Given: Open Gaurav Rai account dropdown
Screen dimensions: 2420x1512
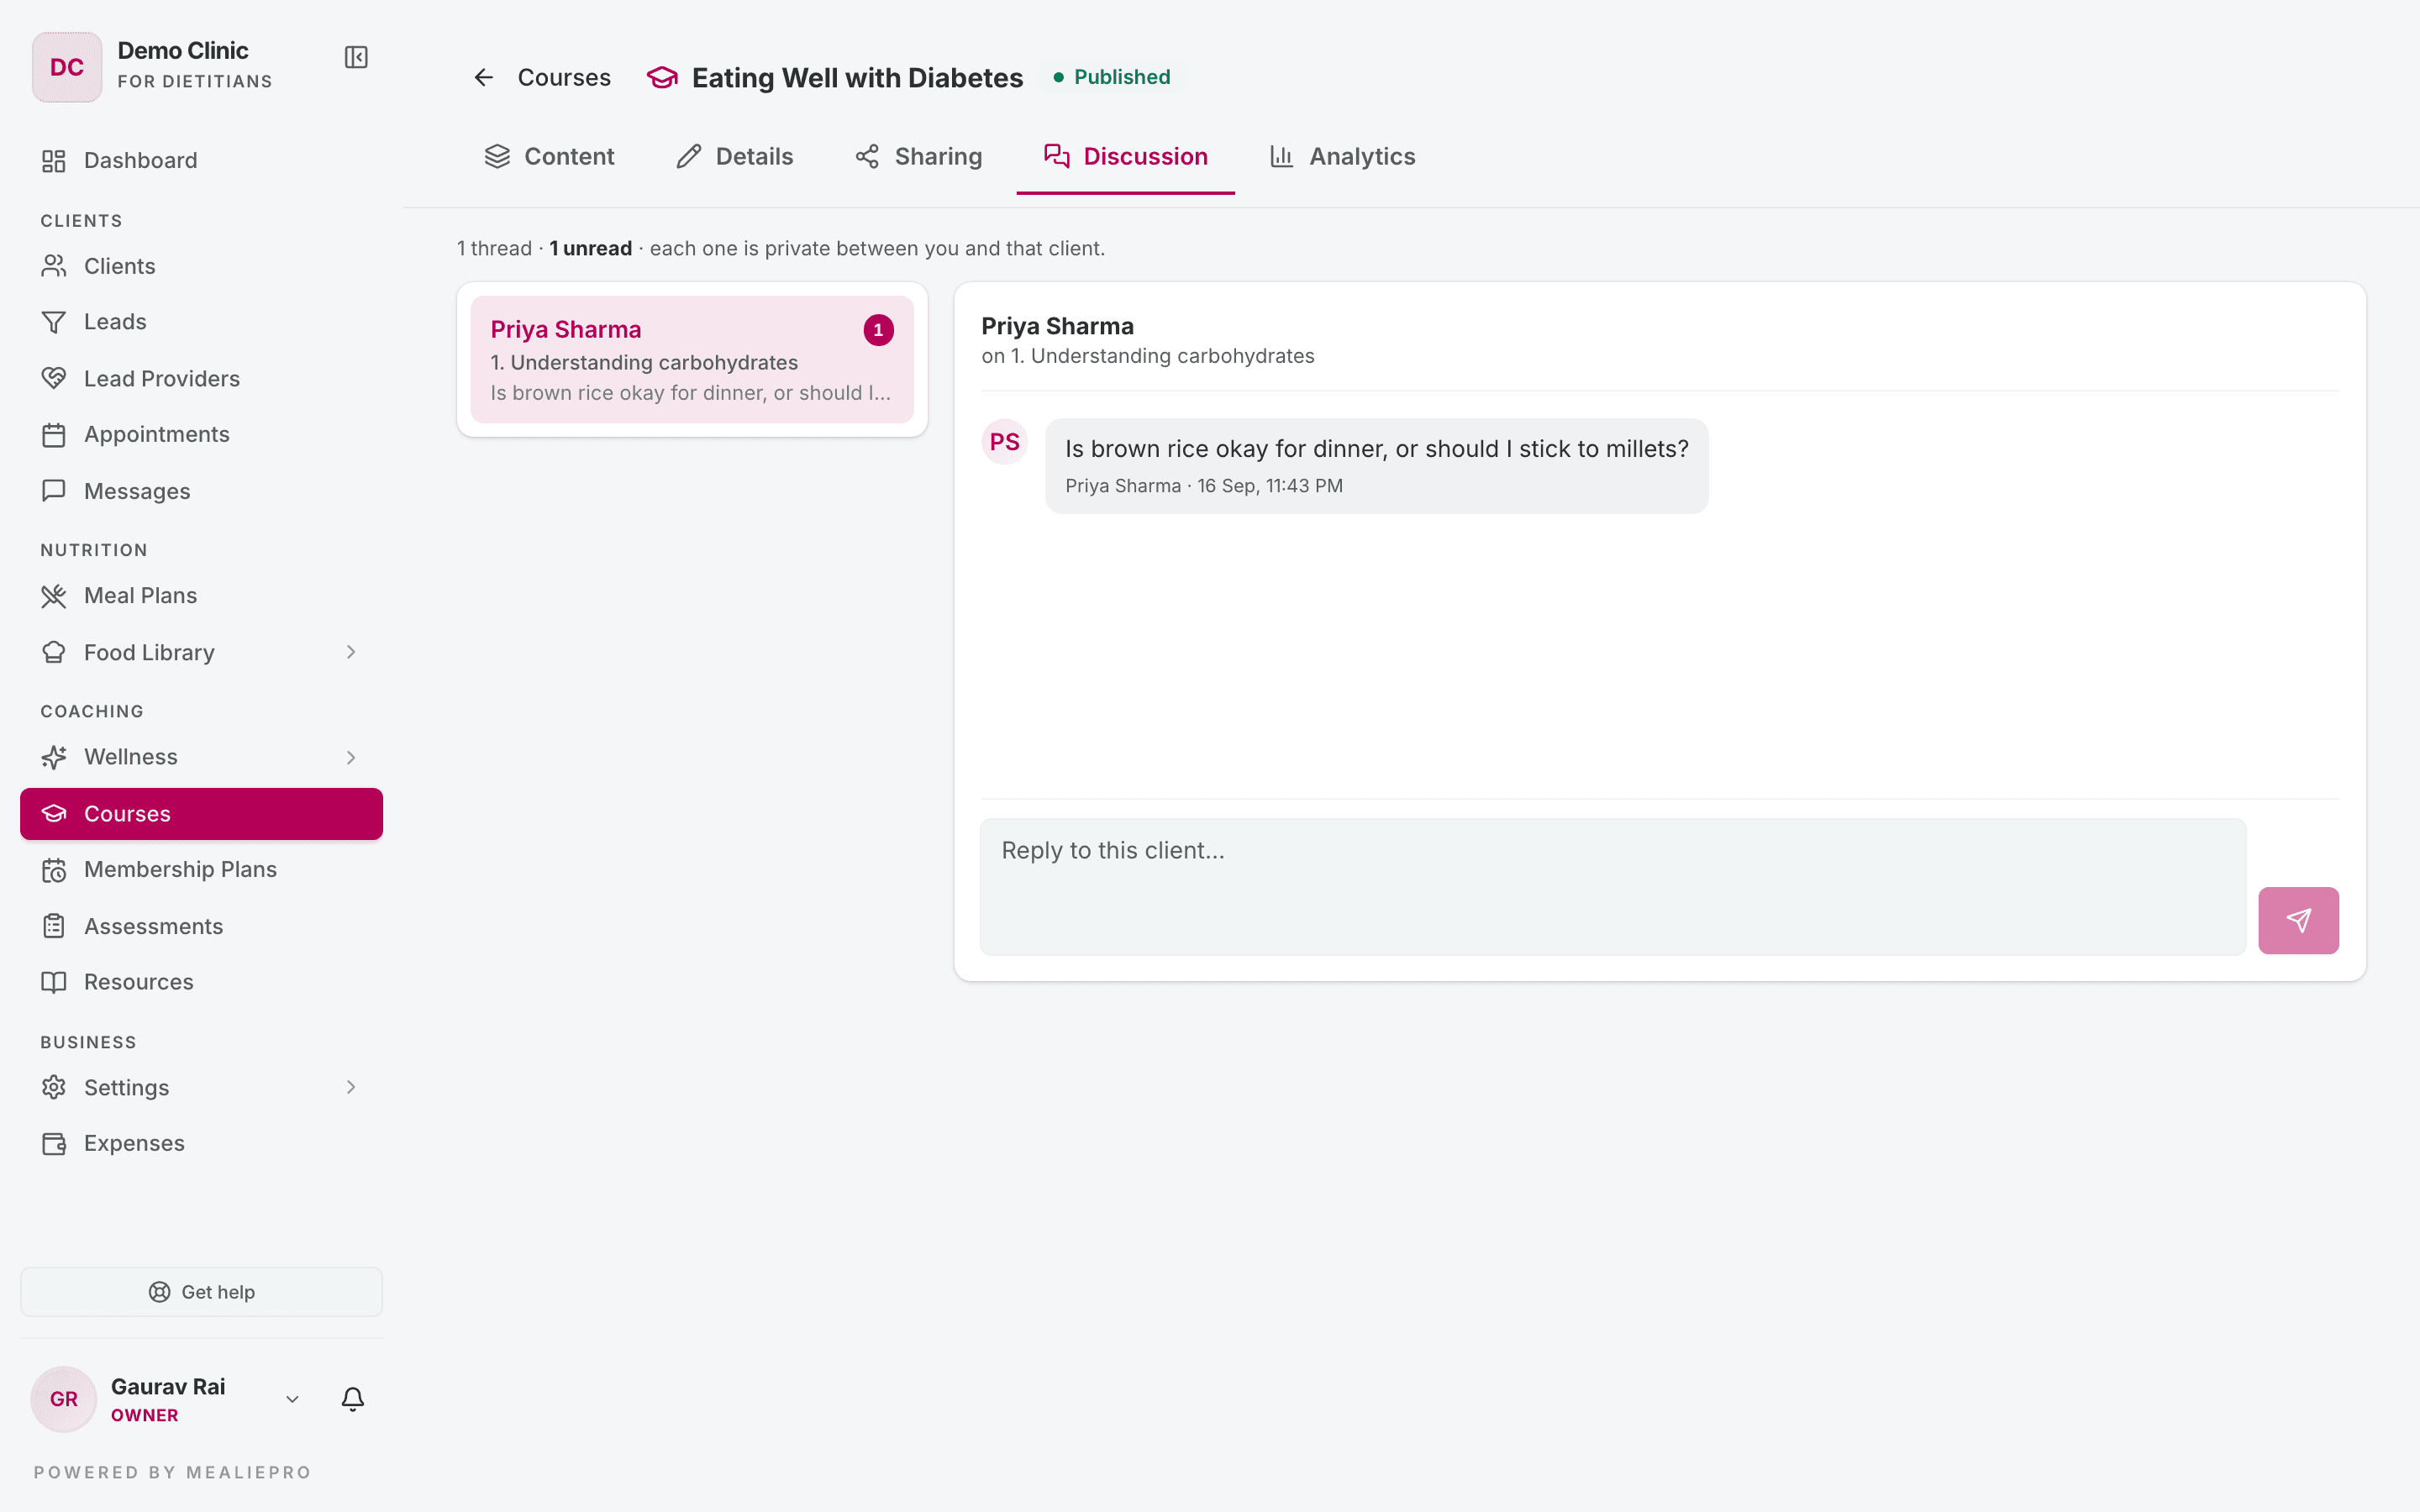Looking at the screenshot, I should point(292,1399).
